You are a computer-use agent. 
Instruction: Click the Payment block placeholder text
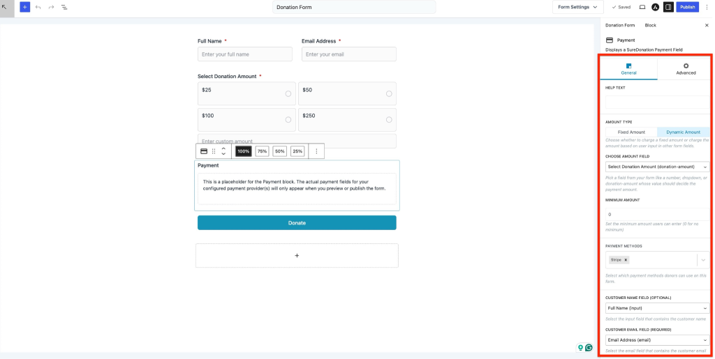tap(294, 185)
